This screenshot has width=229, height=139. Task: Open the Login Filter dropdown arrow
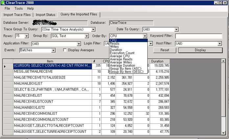click(x=151, y=43)
